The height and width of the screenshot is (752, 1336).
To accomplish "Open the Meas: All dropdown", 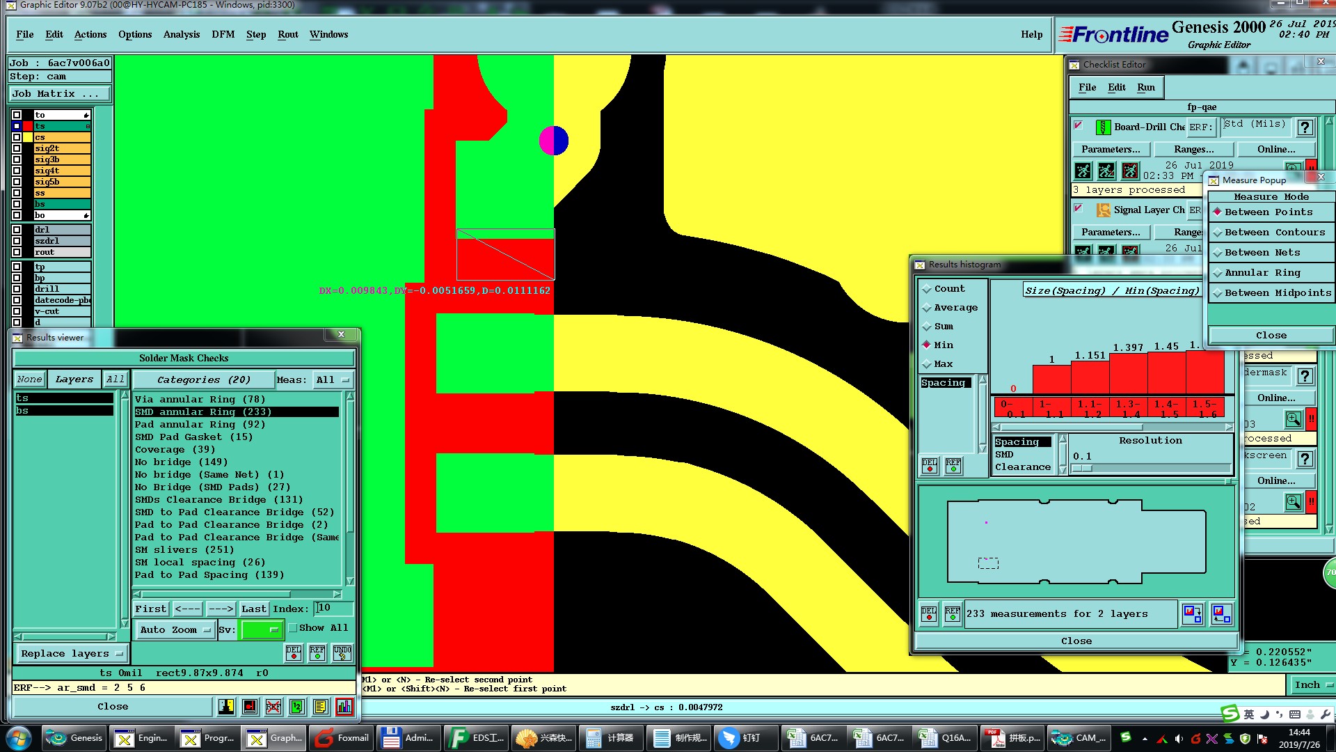I will [x=333, y=379].
